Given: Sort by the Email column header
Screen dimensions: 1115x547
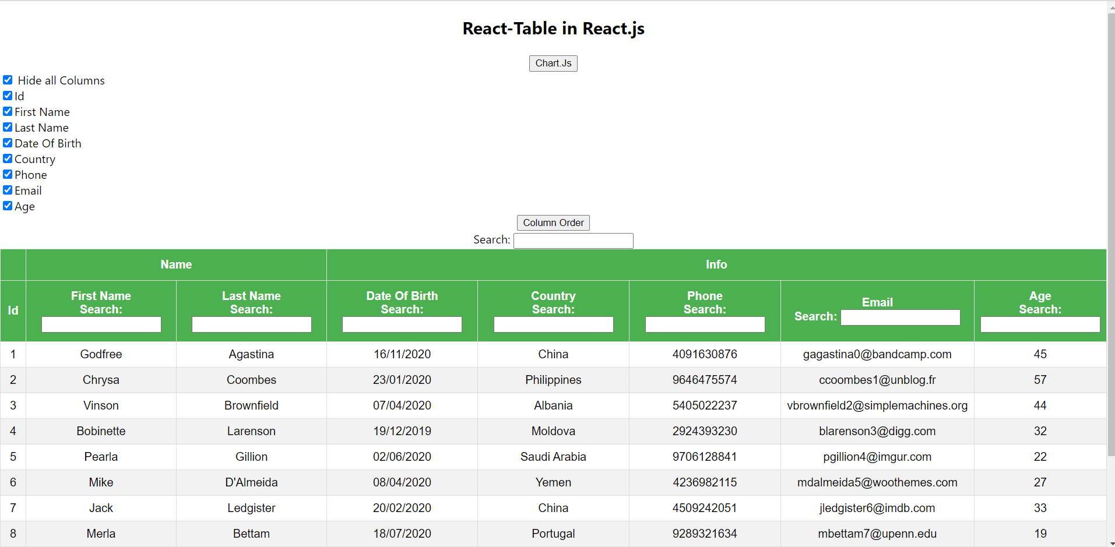Looking at the screenshot, I should point(877,302).
